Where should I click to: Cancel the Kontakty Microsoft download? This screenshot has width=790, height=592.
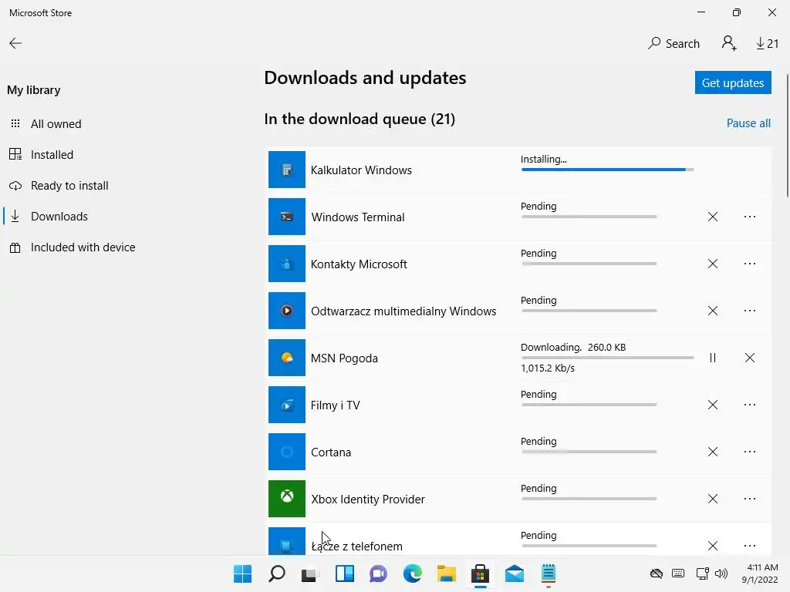tap(712, 264)
